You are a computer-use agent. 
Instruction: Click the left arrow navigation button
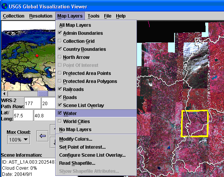coord(43,136)
